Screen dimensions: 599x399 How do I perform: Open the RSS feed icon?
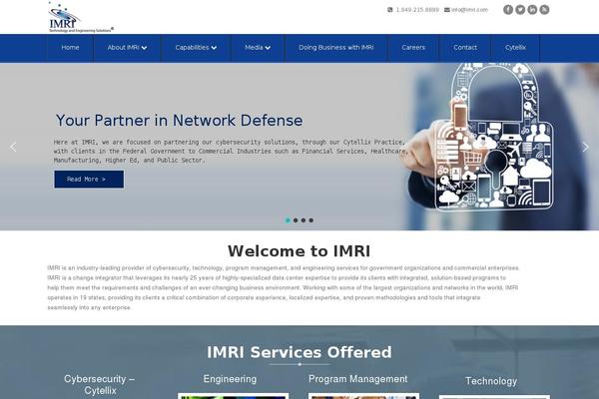[x=544, y=10]
